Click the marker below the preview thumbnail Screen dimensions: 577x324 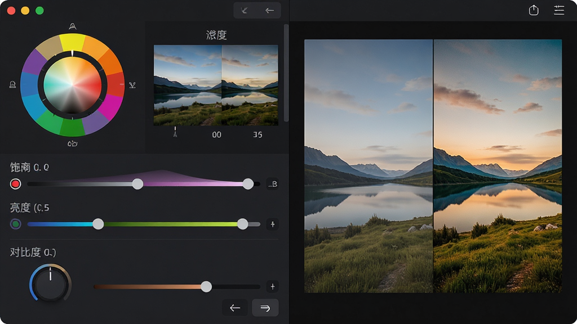click(x=175, y=132)
